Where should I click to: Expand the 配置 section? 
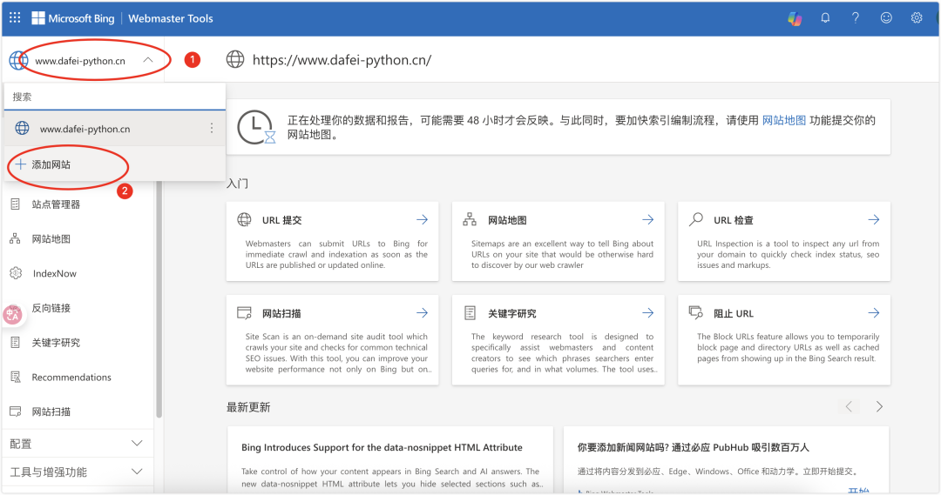point(77,444)
